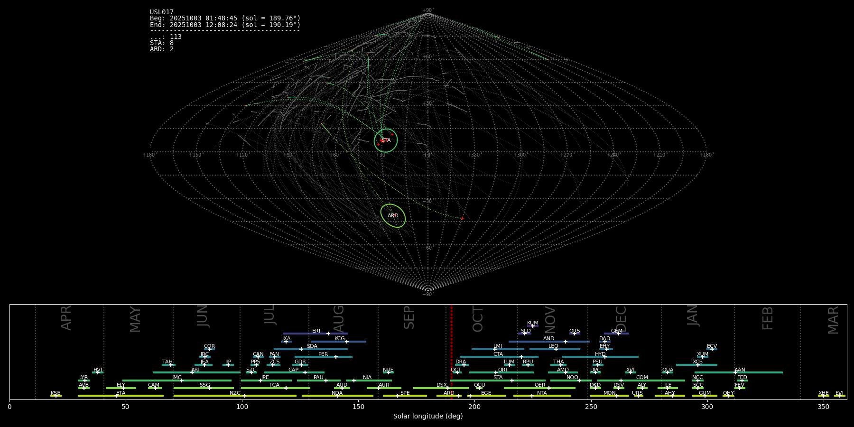Click the STA radiant circle on the sky map
854x427 pixels.
386,140
